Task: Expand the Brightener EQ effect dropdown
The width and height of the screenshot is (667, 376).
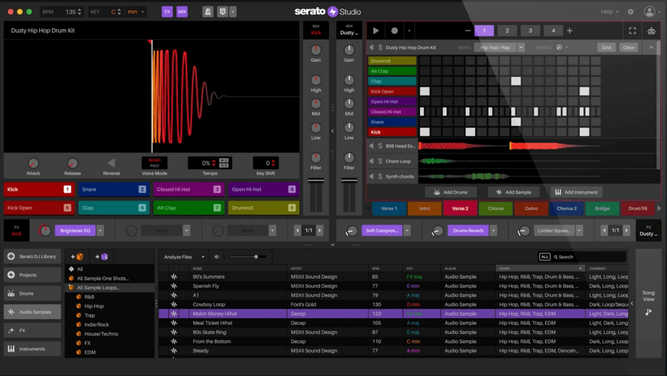Action: (x=100, y=230)
